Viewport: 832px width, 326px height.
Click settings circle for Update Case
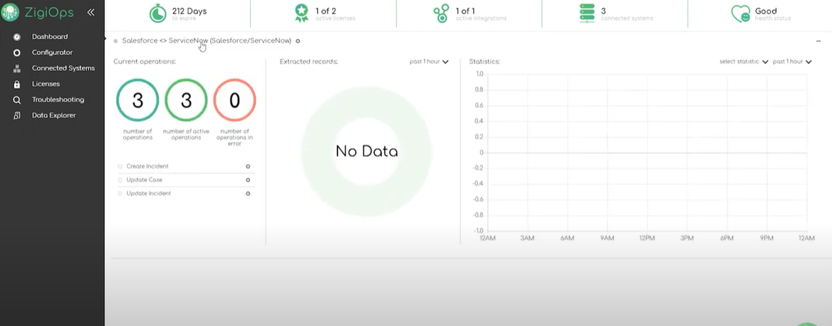[x=248, y=179]
